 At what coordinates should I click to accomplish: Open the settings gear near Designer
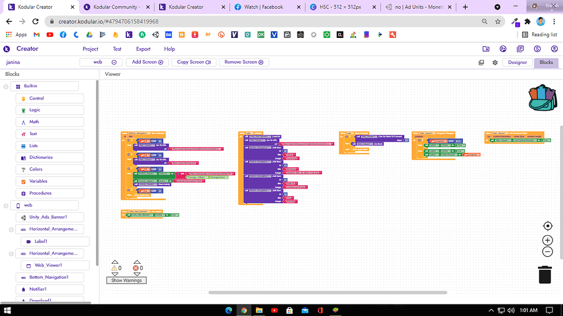pyautogui.click(x=495, y=63)
